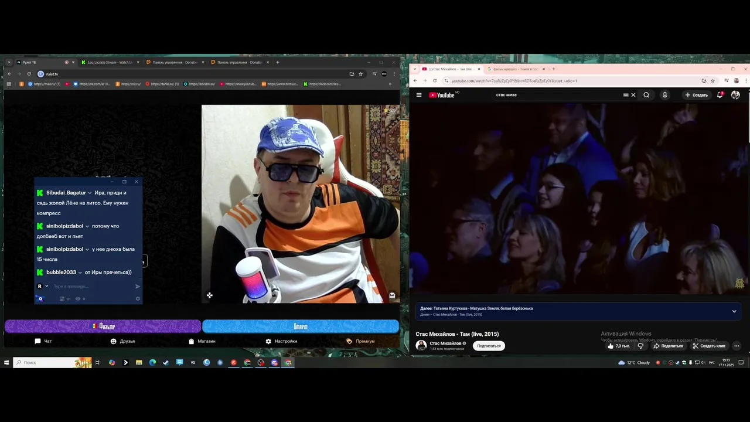
Task: Open Настройки section in rulet.tv
Action: tap(281, 341)
